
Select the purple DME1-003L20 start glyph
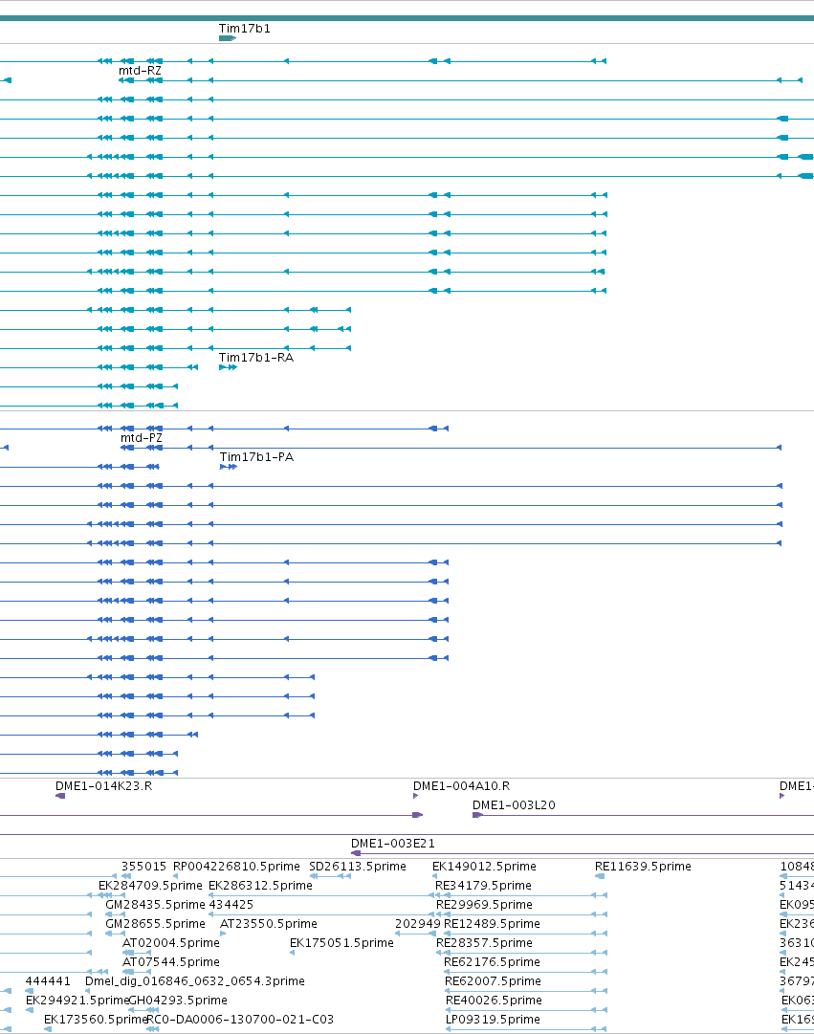click(x=478, y=815)
